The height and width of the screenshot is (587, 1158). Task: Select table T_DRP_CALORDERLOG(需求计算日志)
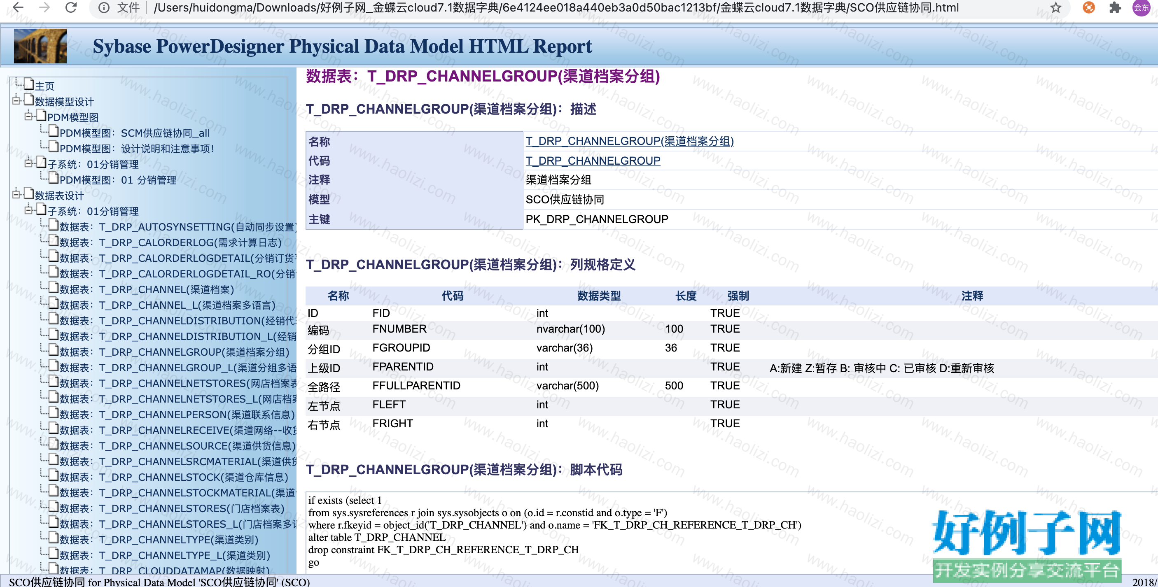171,243
